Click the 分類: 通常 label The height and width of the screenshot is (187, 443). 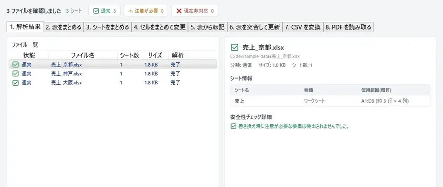click(x=242, y=65)
